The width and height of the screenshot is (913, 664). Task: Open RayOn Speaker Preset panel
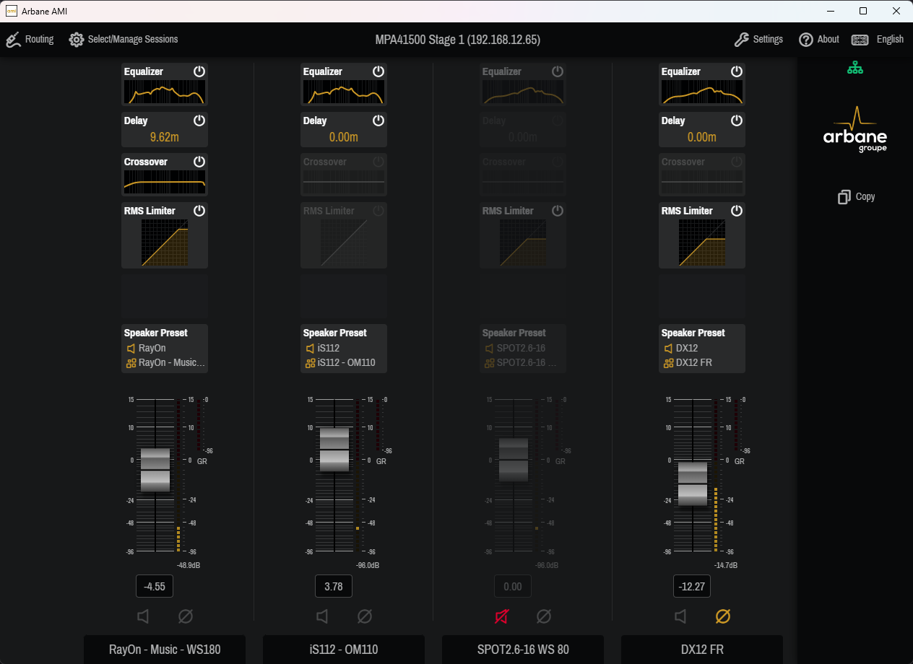click(x=165, y=349)
